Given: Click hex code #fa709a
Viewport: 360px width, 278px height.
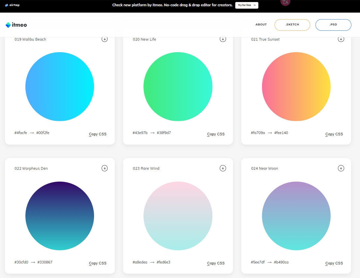Looking at the screenshot, I should point(258,133).
